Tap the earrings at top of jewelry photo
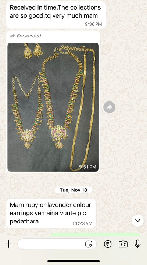This screenshot has width=147, height=265. click(33, 51)
